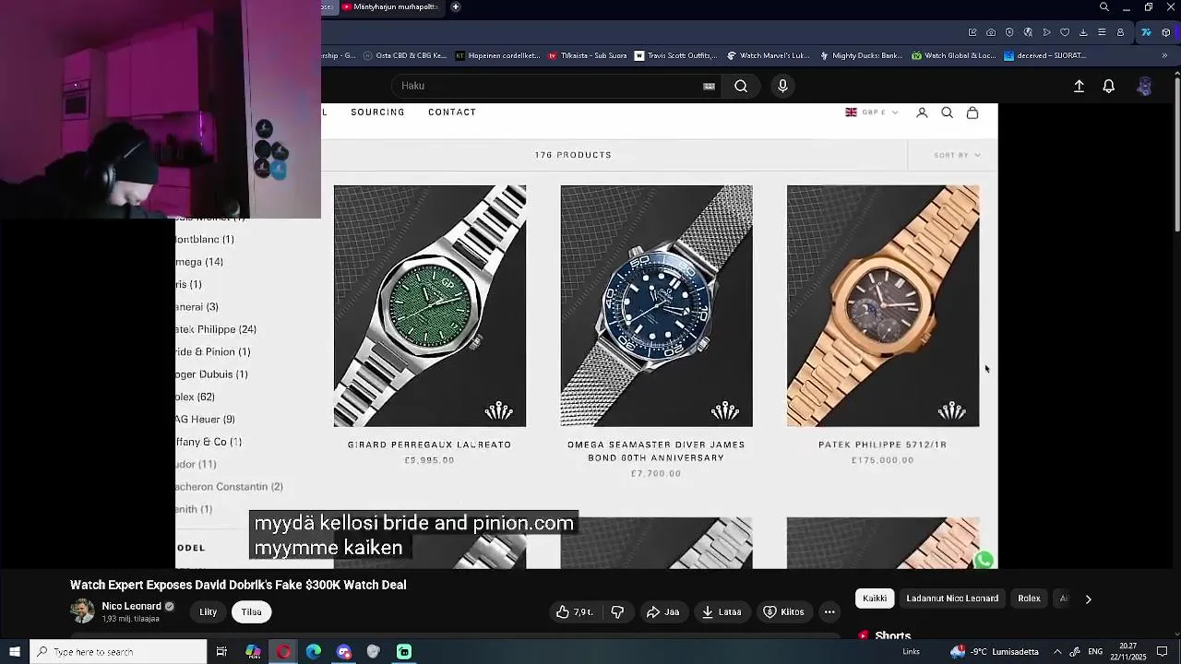
Task: Expand the system tray hidden icons caret
Action: (x=1057, y=652)
